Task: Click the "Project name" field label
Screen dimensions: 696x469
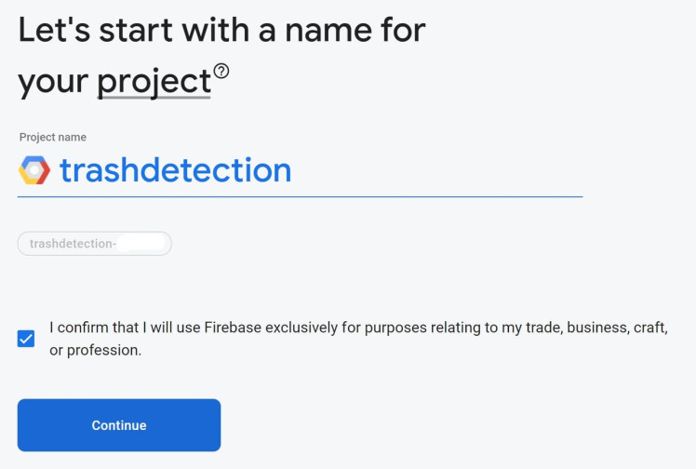Action: [x=53, y=137]
